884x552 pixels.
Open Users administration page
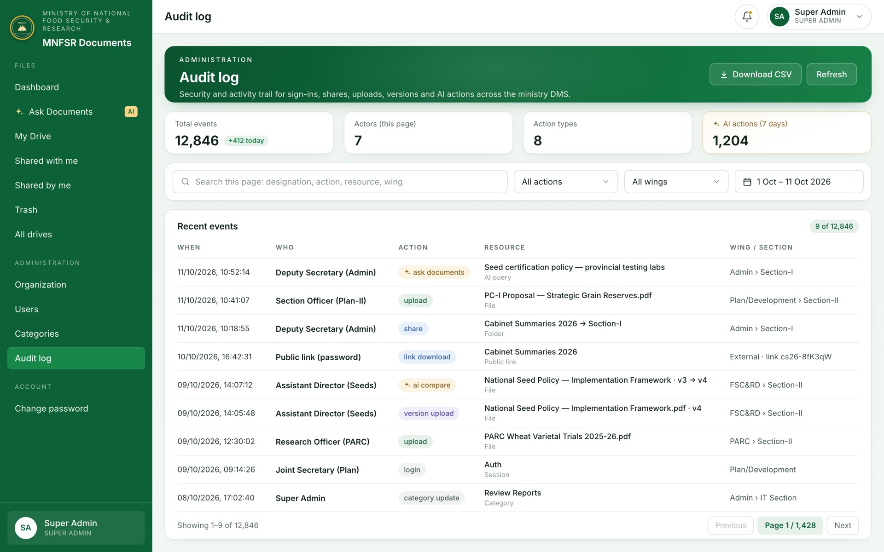point(76,309)
